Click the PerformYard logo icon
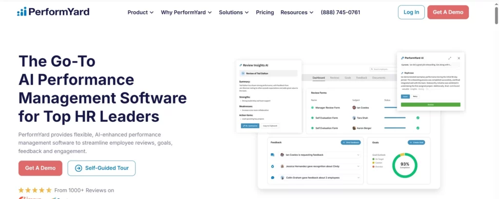The image size is (499, 199). pos(22,12)
